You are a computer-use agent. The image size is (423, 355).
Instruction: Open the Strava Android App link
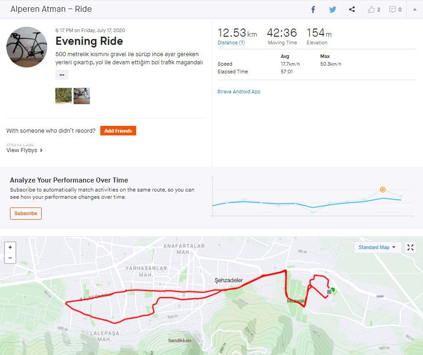[239, 91]
